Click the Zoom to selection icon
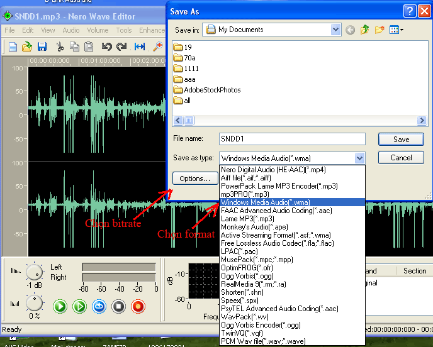This screenshot has height=347, width=433. pyautogui.click(x=140, y=47)
